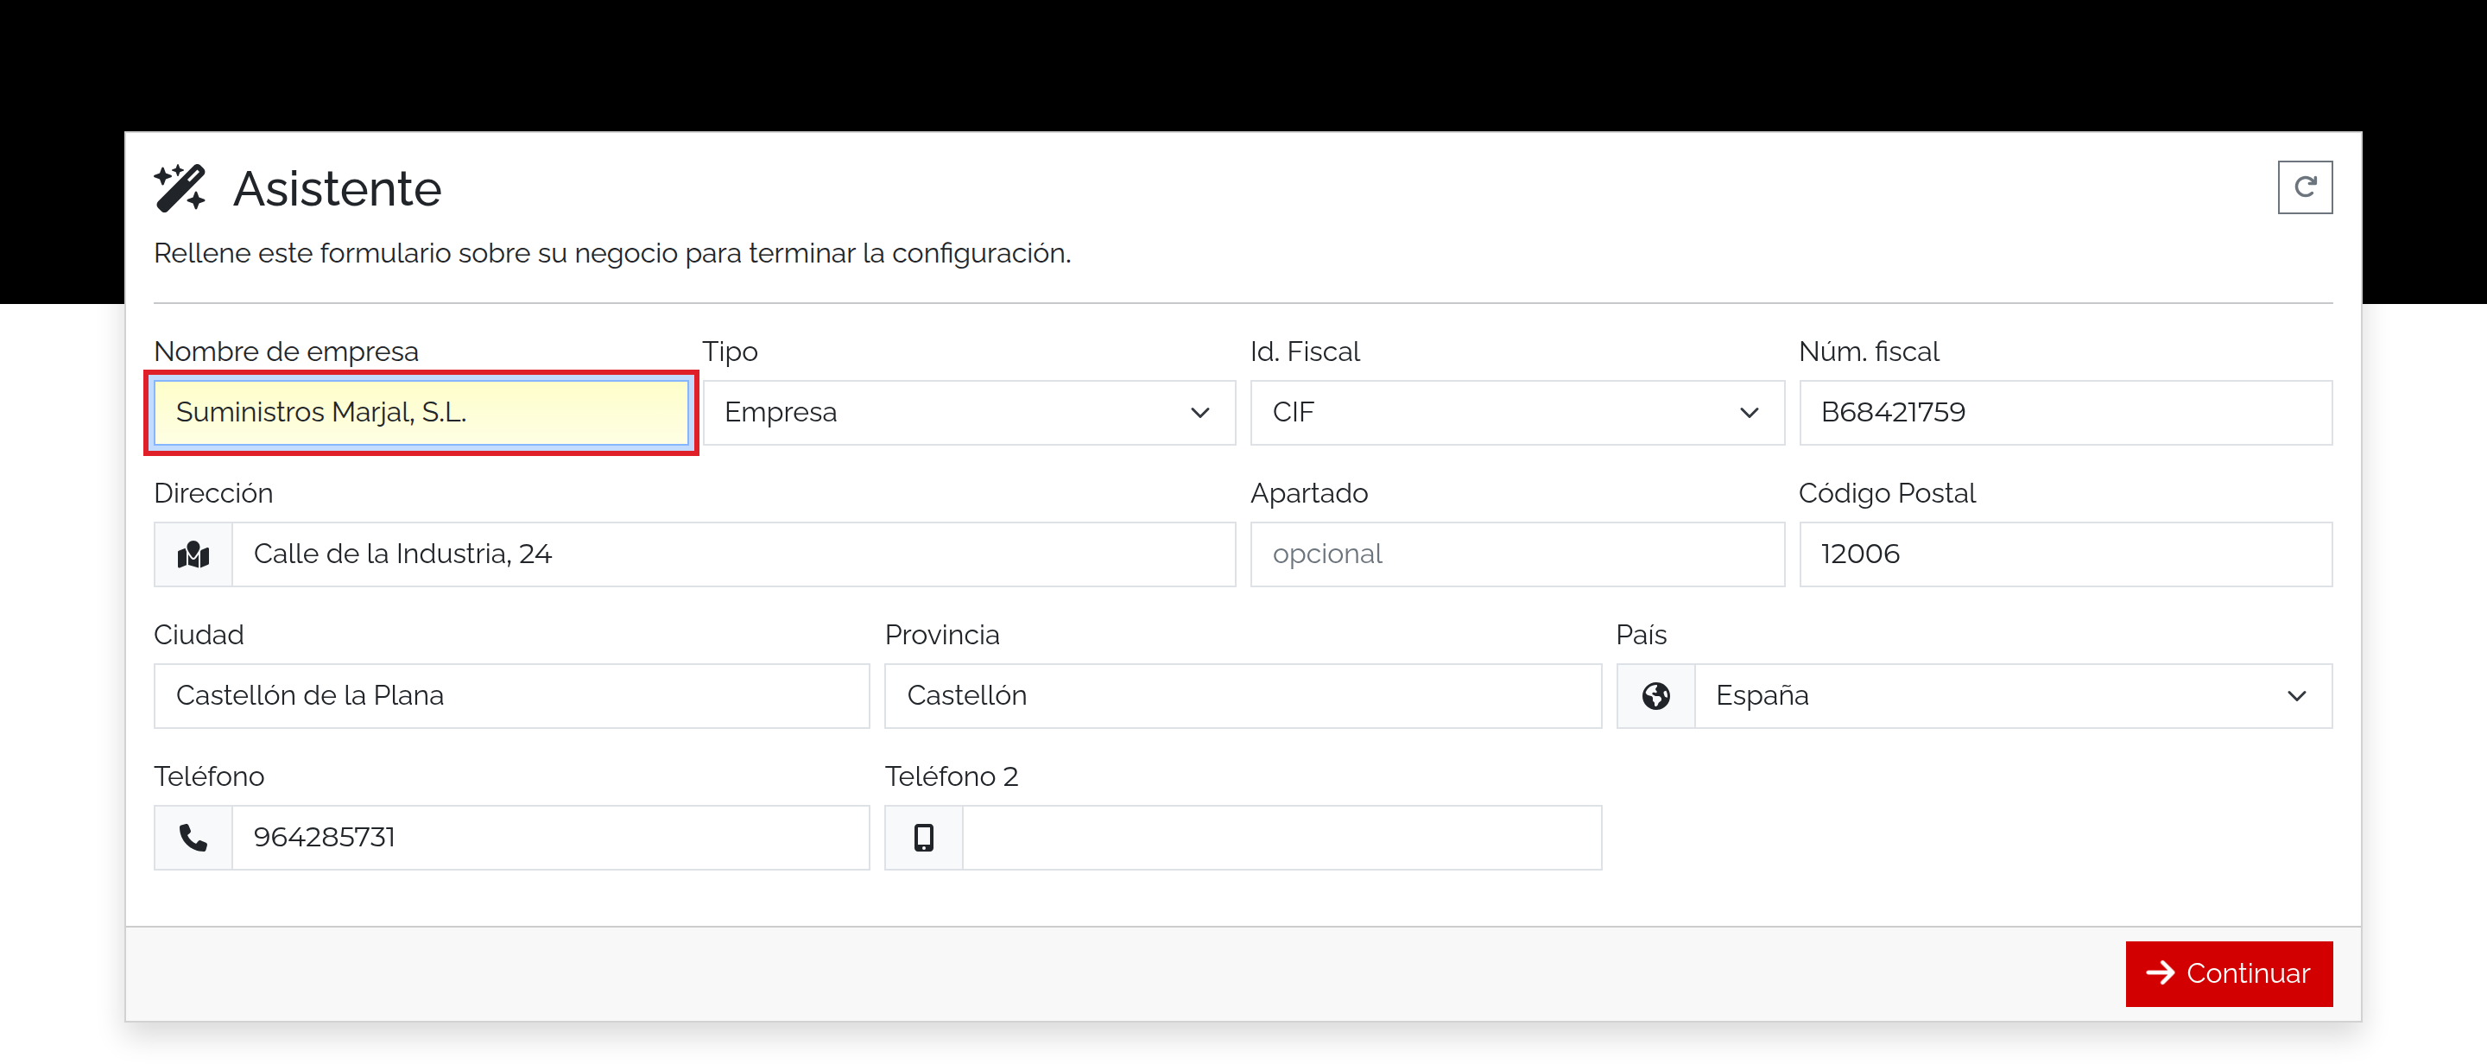Viewport: 2487px width, 1064px height.
Task: Click the reload icon button
Action: (x=2305, y=187)
